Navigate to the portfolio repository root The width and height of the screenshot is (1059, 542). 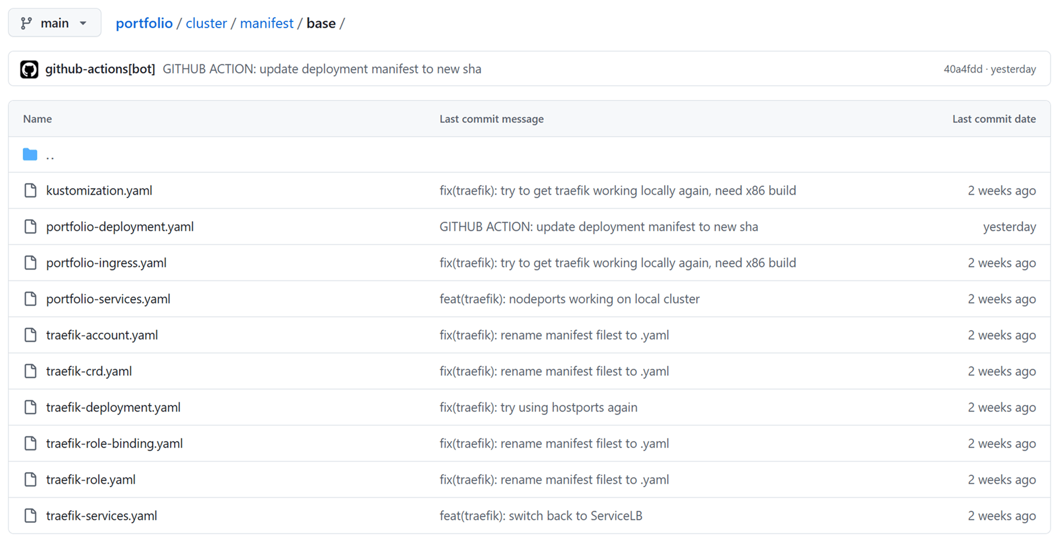[x=144, y=23]
